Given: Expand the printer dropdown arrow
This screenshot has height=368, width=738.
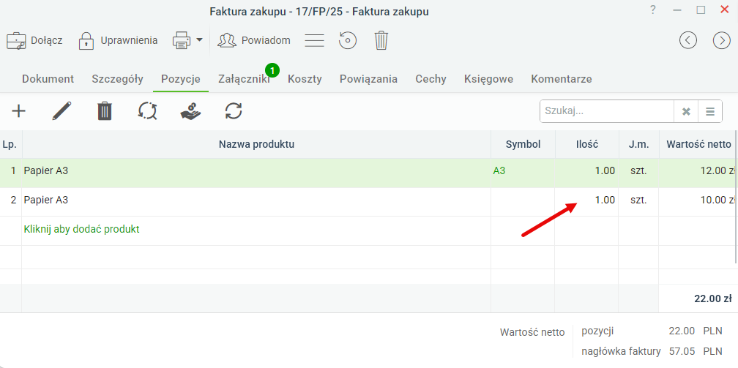Looking at the screenshot, I should point(199,40).
